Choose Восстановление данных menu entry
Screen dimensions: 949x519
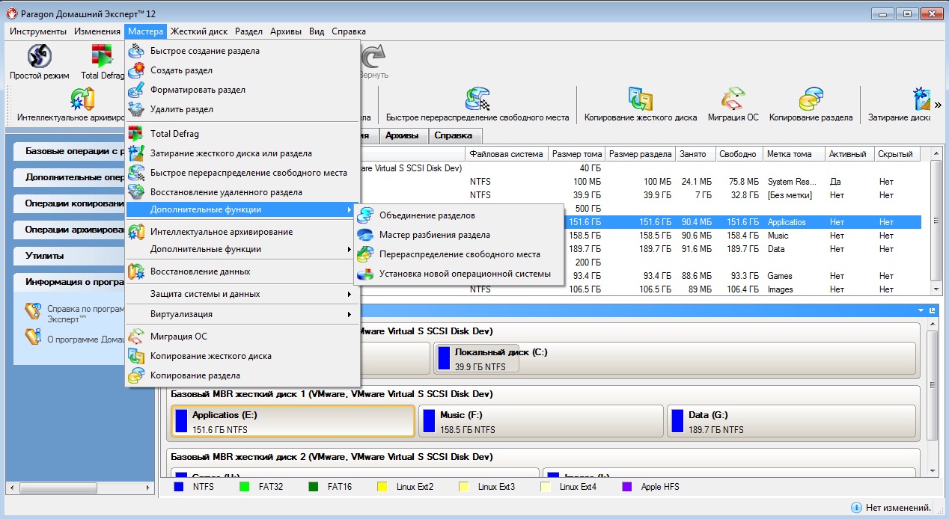[x=242, y=271]
